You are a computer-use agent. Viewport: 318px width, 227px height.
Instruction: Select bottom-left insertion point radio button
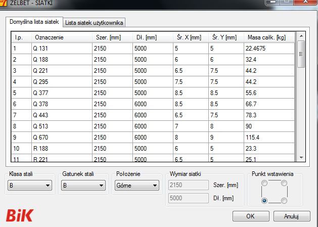click(x=264, y=201)
